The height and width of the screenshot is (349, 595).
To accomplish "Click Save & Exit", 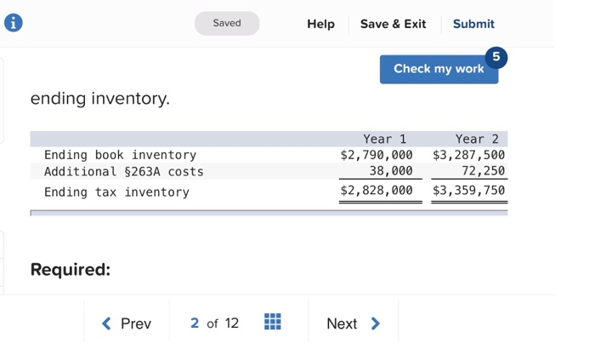I will 393,24.
